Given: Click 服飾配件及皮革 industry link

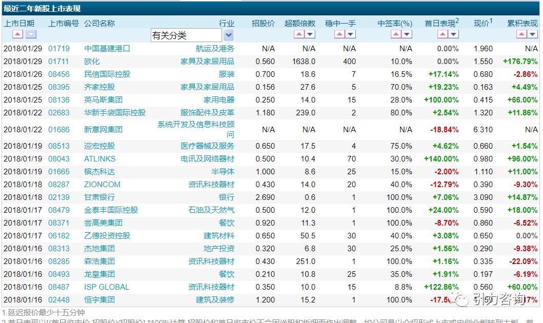Looking at the screenshot, I should pyautogui.click(x=207, y=112).
